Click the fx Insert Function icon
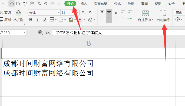The image size is (185, 106). pyautogui.click(x=48, y=33)
